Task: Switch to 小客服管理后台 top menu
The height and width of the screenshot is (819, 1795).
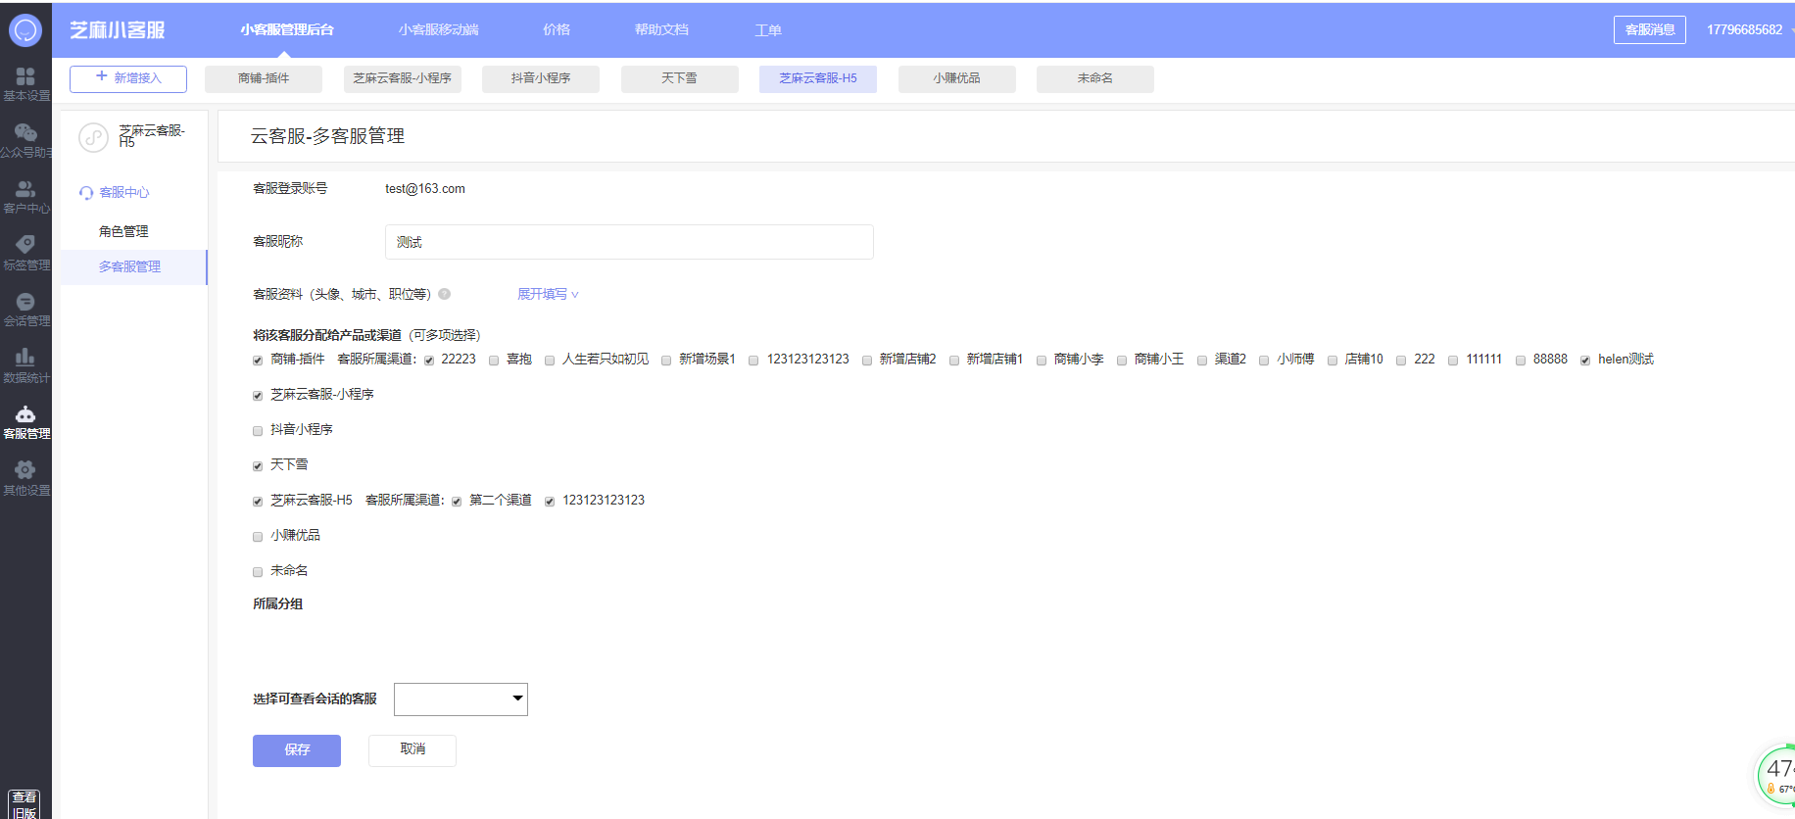Action: click(287, 30)
